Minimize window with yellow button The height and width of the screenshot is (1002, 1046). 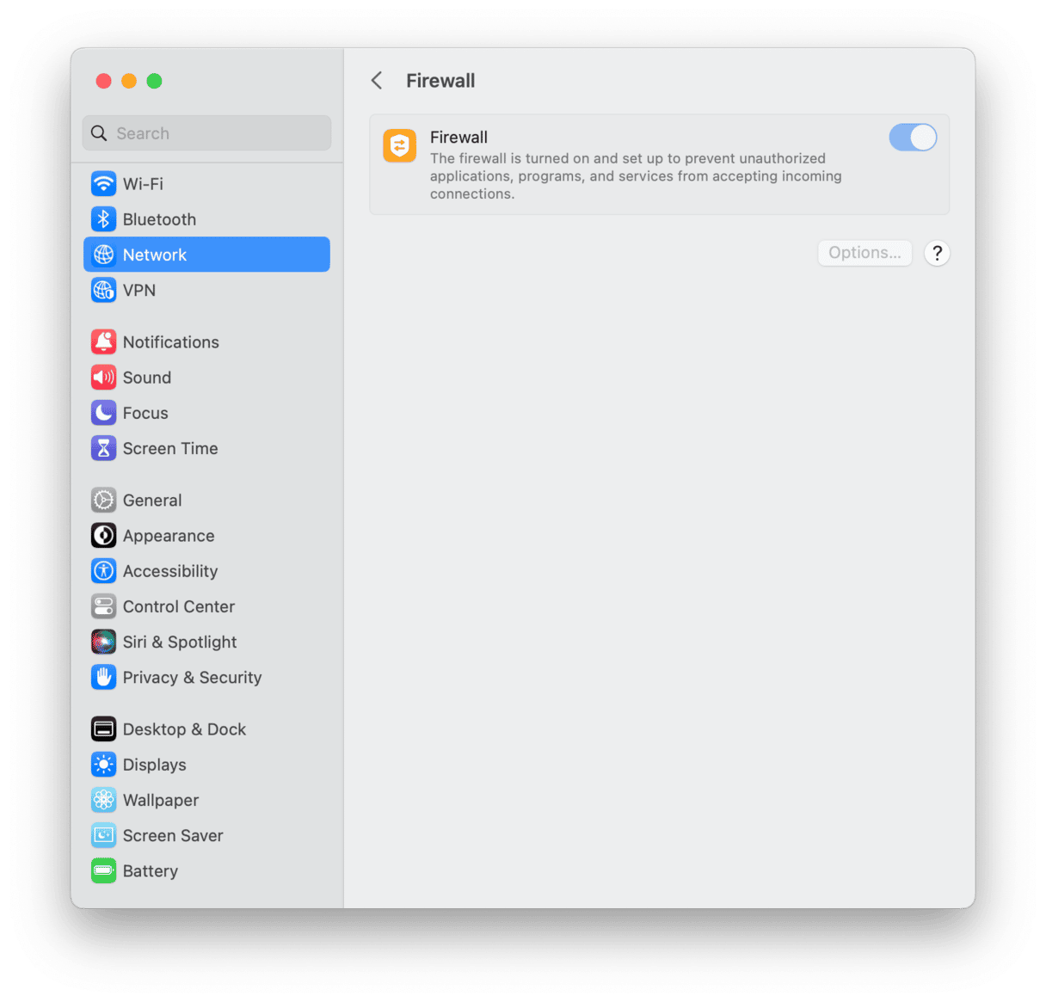tap(129, 81)
